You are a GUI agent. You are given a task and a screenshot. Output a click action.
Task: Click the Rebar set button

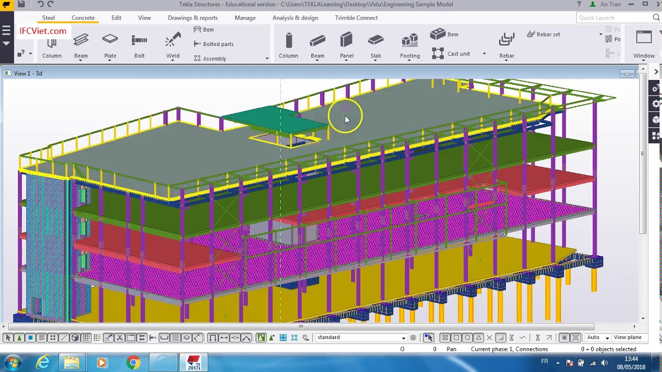[544, 35]
